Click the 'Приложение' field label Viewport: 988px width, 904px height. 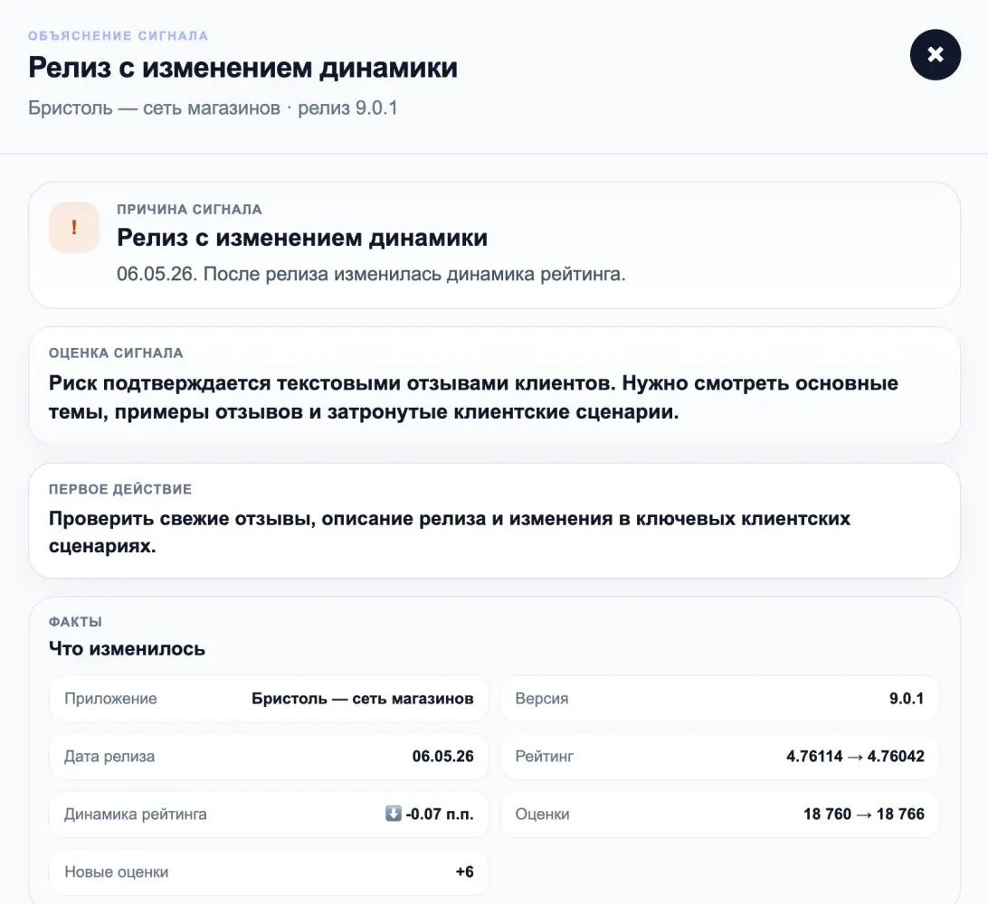[111, 698]
